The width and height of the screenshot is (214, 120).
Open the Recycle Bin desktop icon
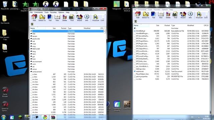5,5
